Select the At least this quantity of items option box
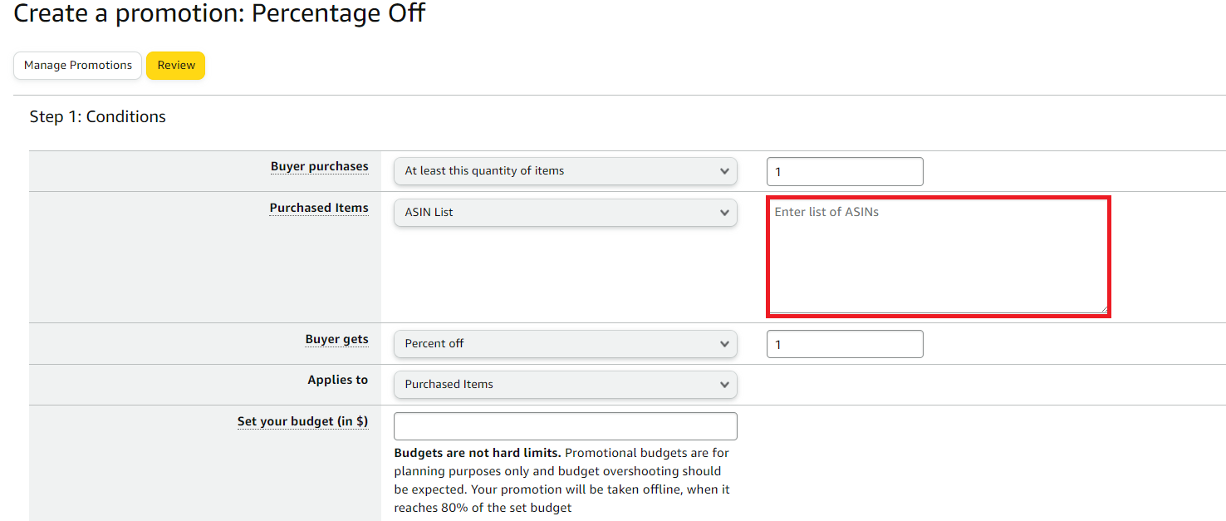The image size is (1226, 521). [x=565, y=171]
